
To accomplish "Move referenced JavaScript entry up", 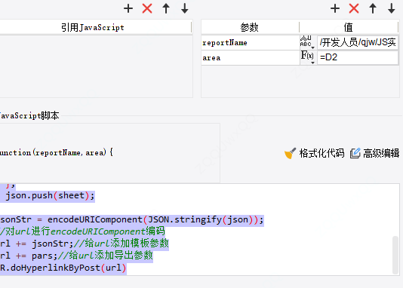I will click(x=166, y=8).
